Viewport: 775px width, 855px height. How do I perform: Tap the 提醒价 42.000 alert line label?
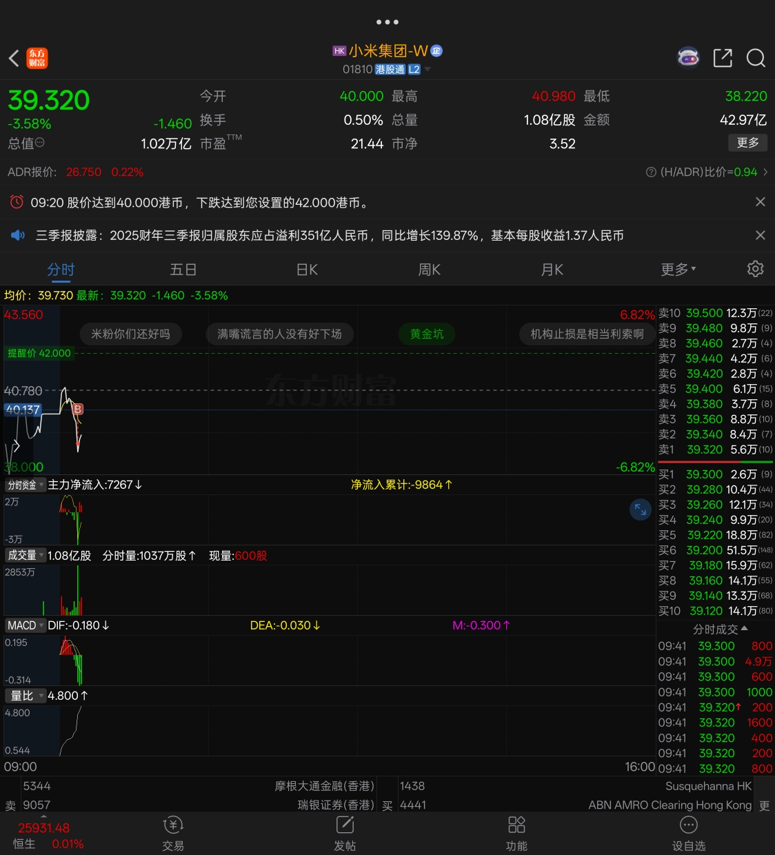[39, 353]
